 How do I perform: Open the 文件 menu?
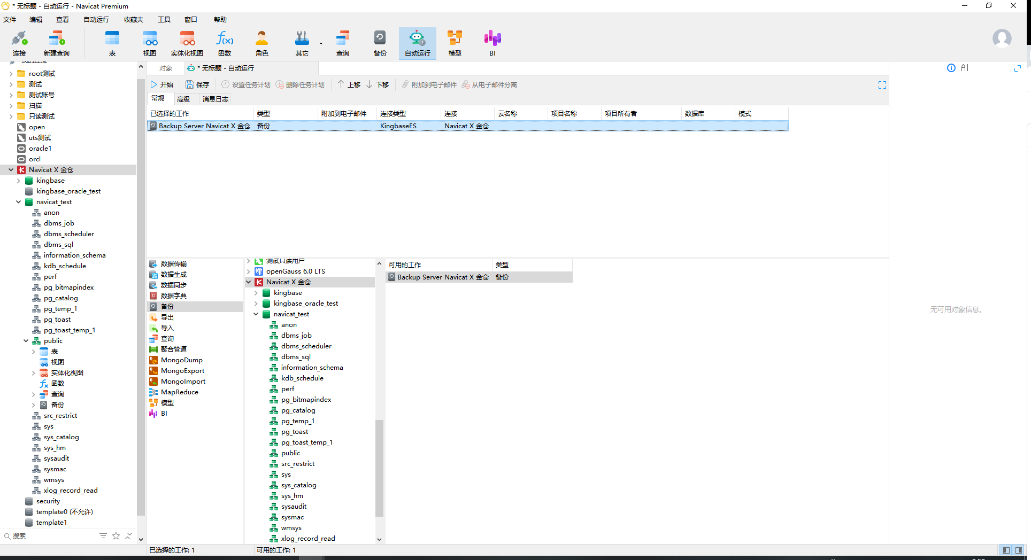[10, 20]
